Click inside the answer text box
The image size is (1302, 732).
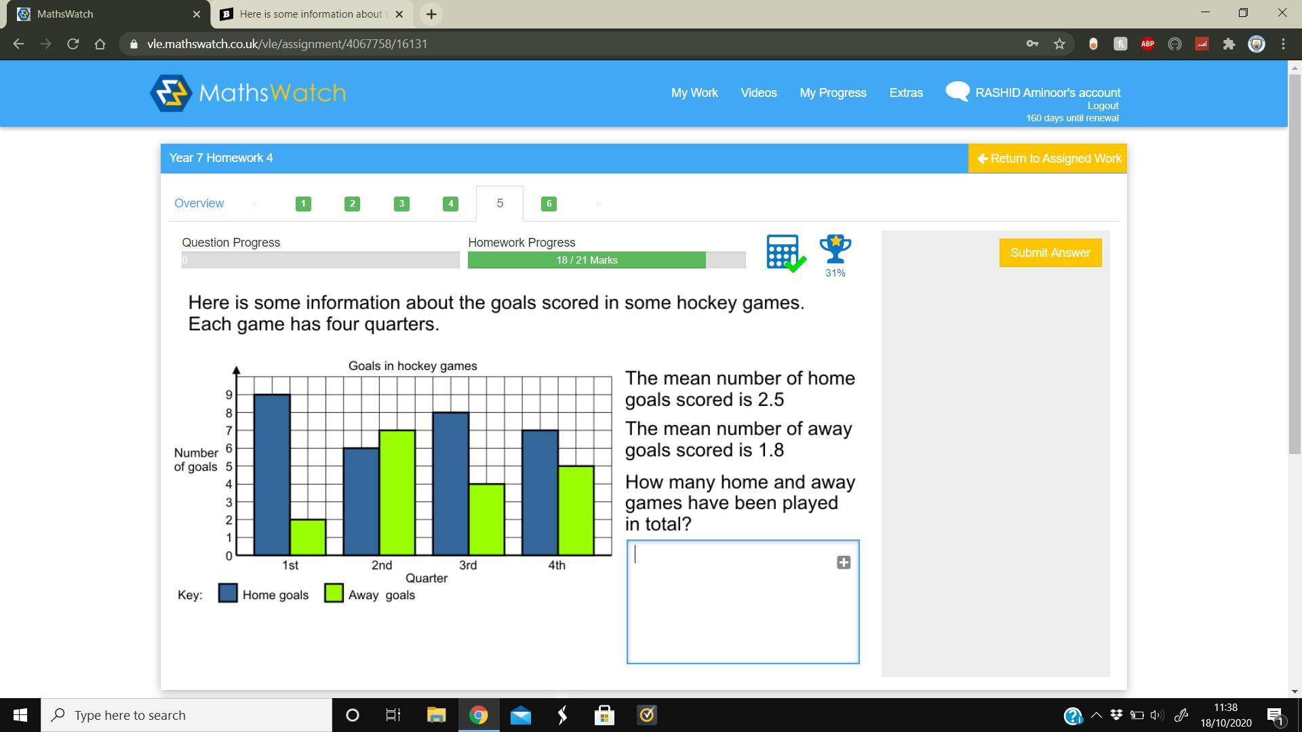[x=732, y=610]
